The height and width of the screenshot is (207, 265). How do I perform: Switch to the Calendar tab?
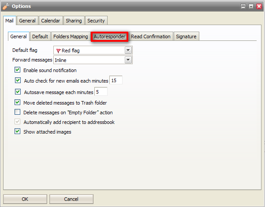51,21
